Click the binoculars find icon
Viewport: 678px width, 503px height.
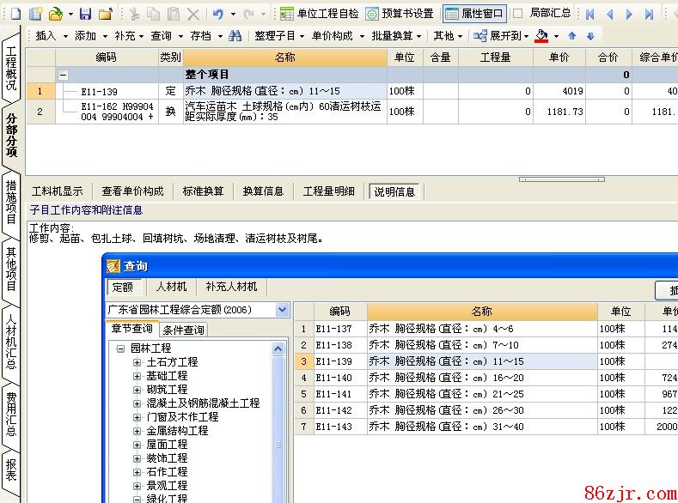(x=235, y=36)
